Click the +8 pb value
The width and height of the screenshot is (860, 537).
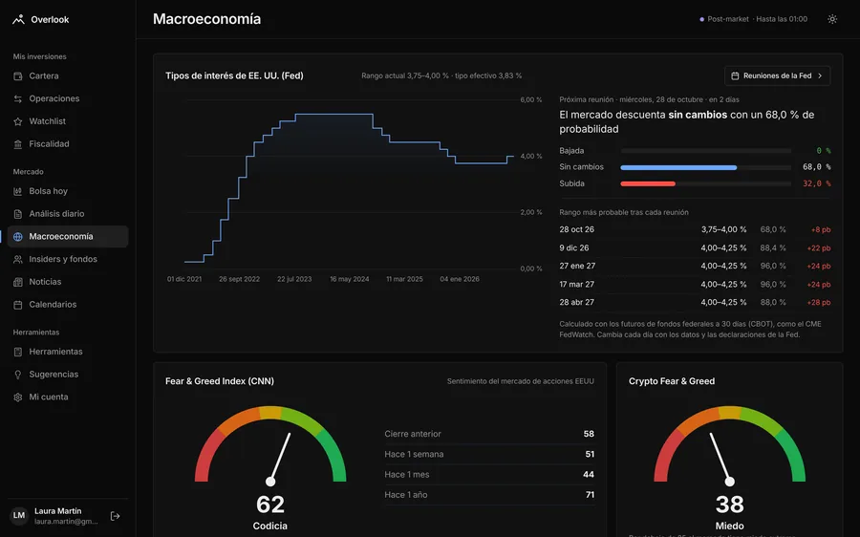(x=821, y=230)
